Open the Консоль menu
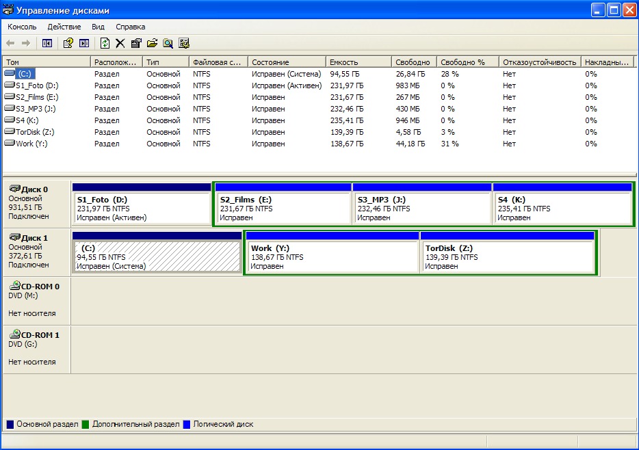The height and width of the screenshot is (450, 639). [22, 27]
